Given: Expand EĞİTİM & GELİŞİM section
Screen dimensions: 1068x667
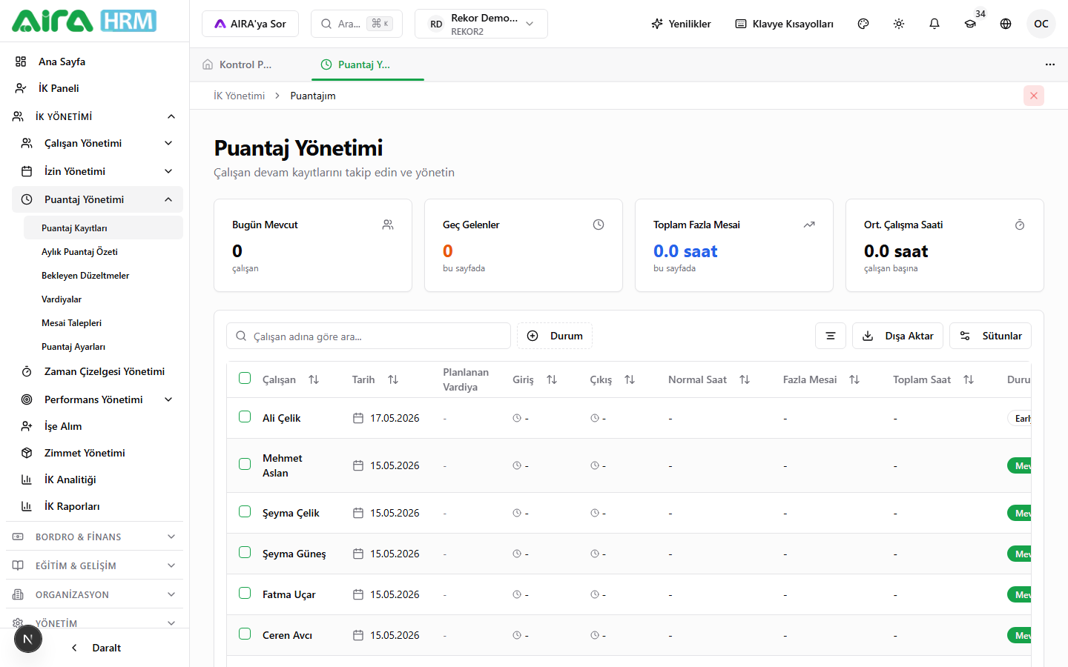Looking at the screenshot, I should click(x=94, y=565).
